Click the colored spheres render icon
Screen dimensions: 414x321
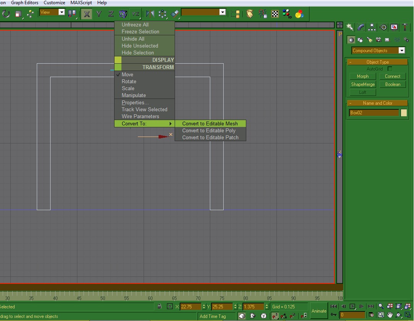pos(299,14)
